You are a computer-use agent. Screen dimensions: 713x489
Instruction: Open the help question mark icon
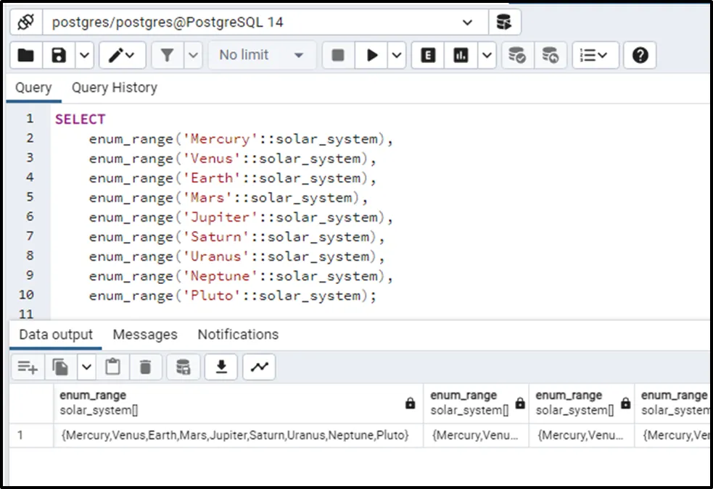pos(640,55)
